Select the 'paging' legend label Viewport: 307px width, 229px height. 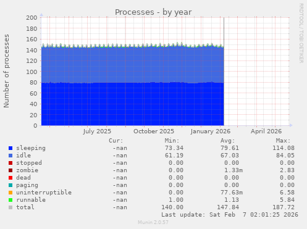point(27,185)
